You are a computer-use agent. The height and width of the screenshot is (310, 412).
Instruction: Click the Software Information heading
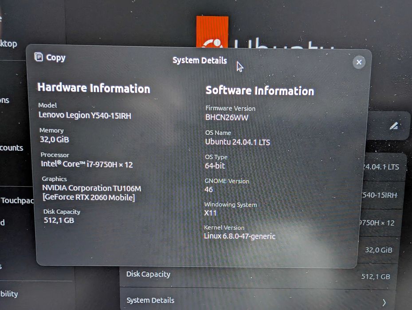coord(260,90)
